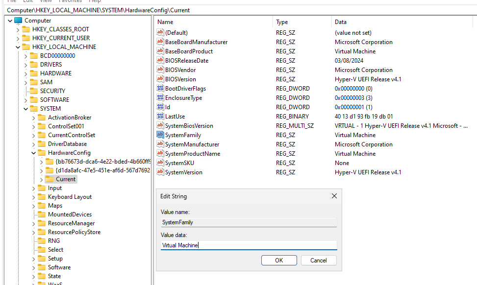The height and width of the screenshot is (285, 477).
Task: Expand the DriverDatabase key
Action: [x=34, y=144]
